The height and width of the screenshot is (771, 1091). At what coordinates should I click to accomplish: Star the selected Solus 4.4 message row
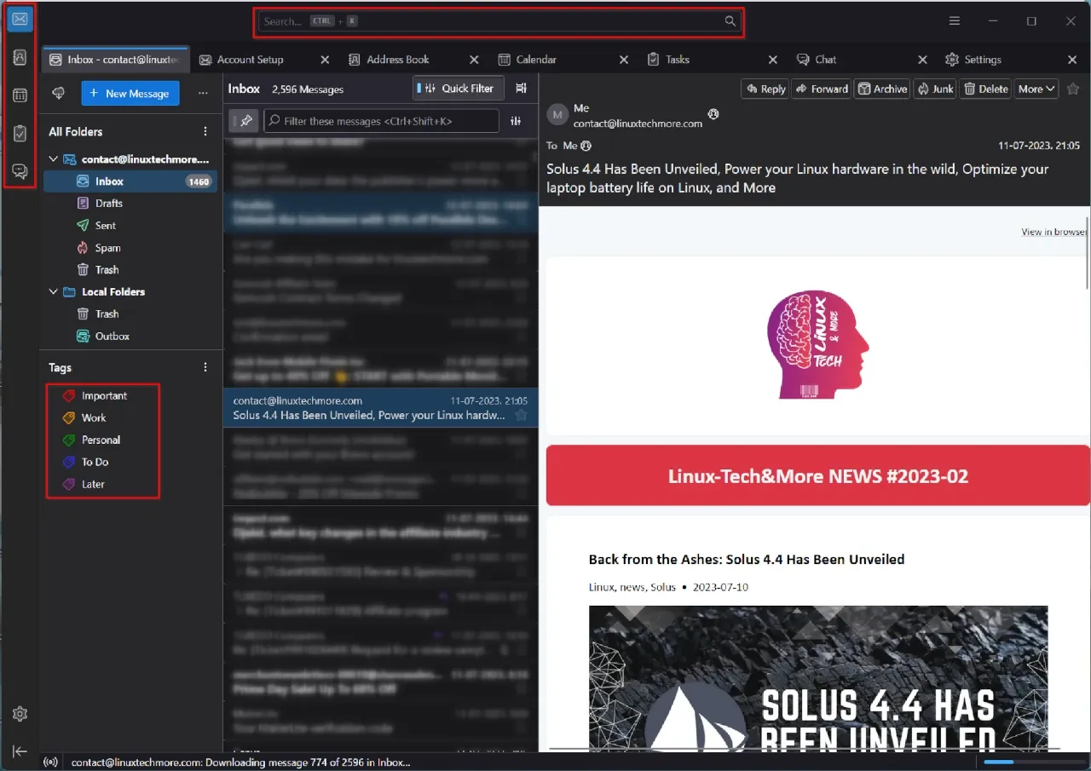522,416
